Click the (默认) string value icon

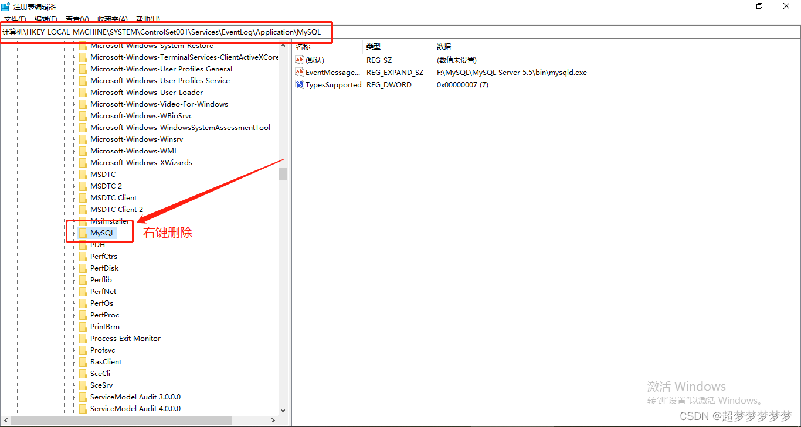(300, 60)
